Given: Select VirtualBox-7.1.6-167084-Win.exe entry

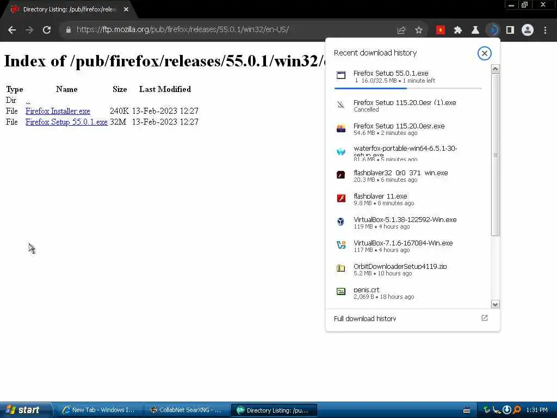Looking at the screenshot, I should [x=408, y=246].
